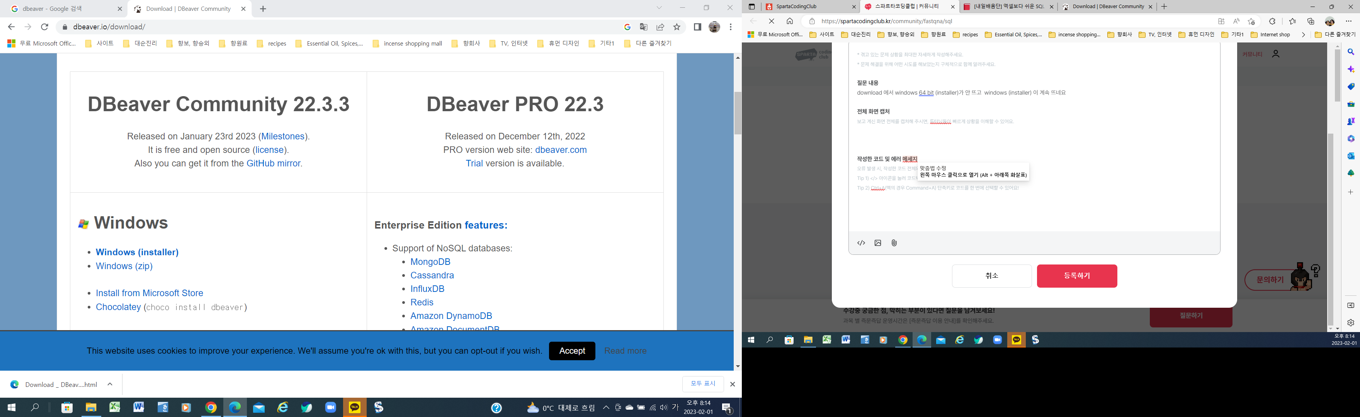Share this page from Chrome's address bar
The width and height of the screenshot is (1360, 417).
660,27
